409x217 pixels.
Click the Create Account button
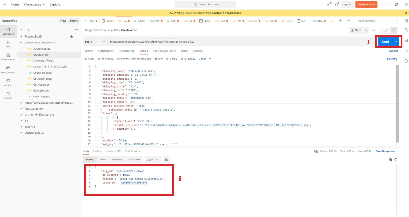(366, 4)
